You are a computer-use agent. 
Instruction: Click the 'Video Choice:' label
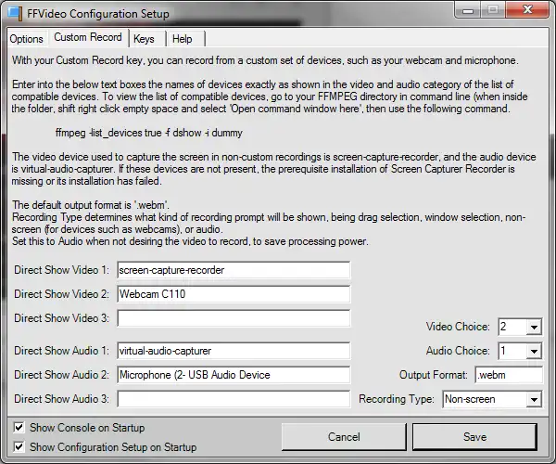tap(458, 327)
